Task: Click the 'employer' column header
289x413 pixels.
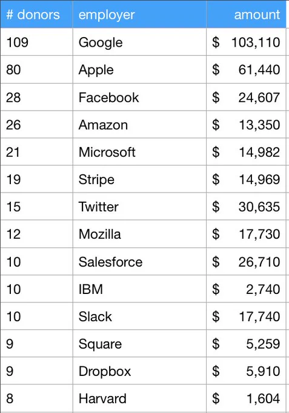Action: coord(139,14)
